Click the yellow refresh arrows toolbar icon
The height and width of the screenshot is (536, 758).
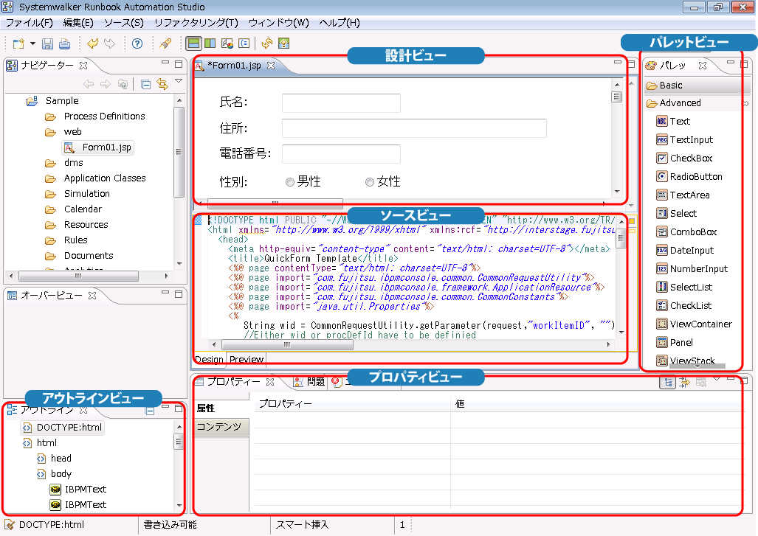click(x=267, y=43)
